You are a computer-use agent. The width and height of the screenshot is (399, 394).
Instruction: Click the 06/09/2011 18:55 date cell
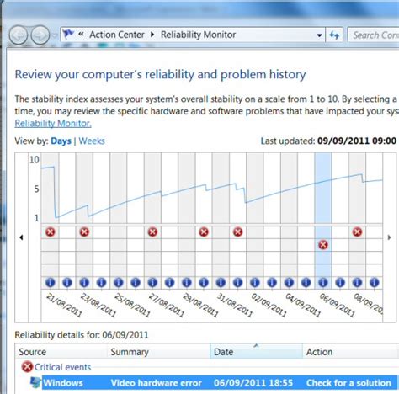253,383
